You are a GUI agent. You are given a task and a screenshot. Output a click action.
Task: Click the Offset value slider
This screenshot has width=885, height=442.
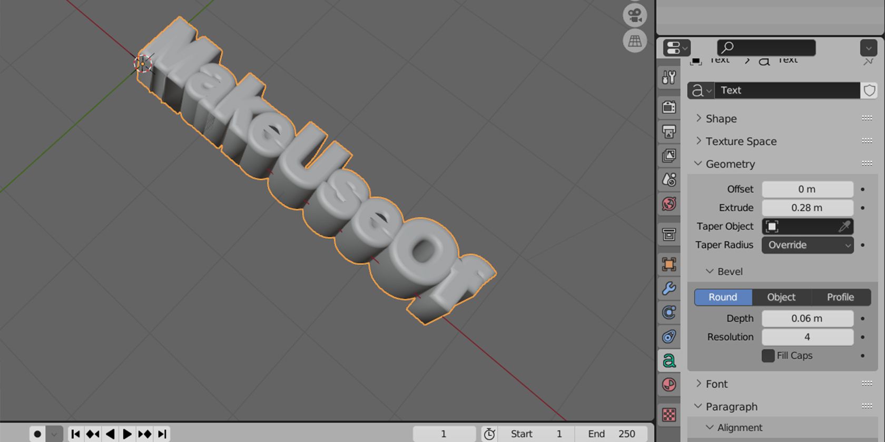click(808, 189)
